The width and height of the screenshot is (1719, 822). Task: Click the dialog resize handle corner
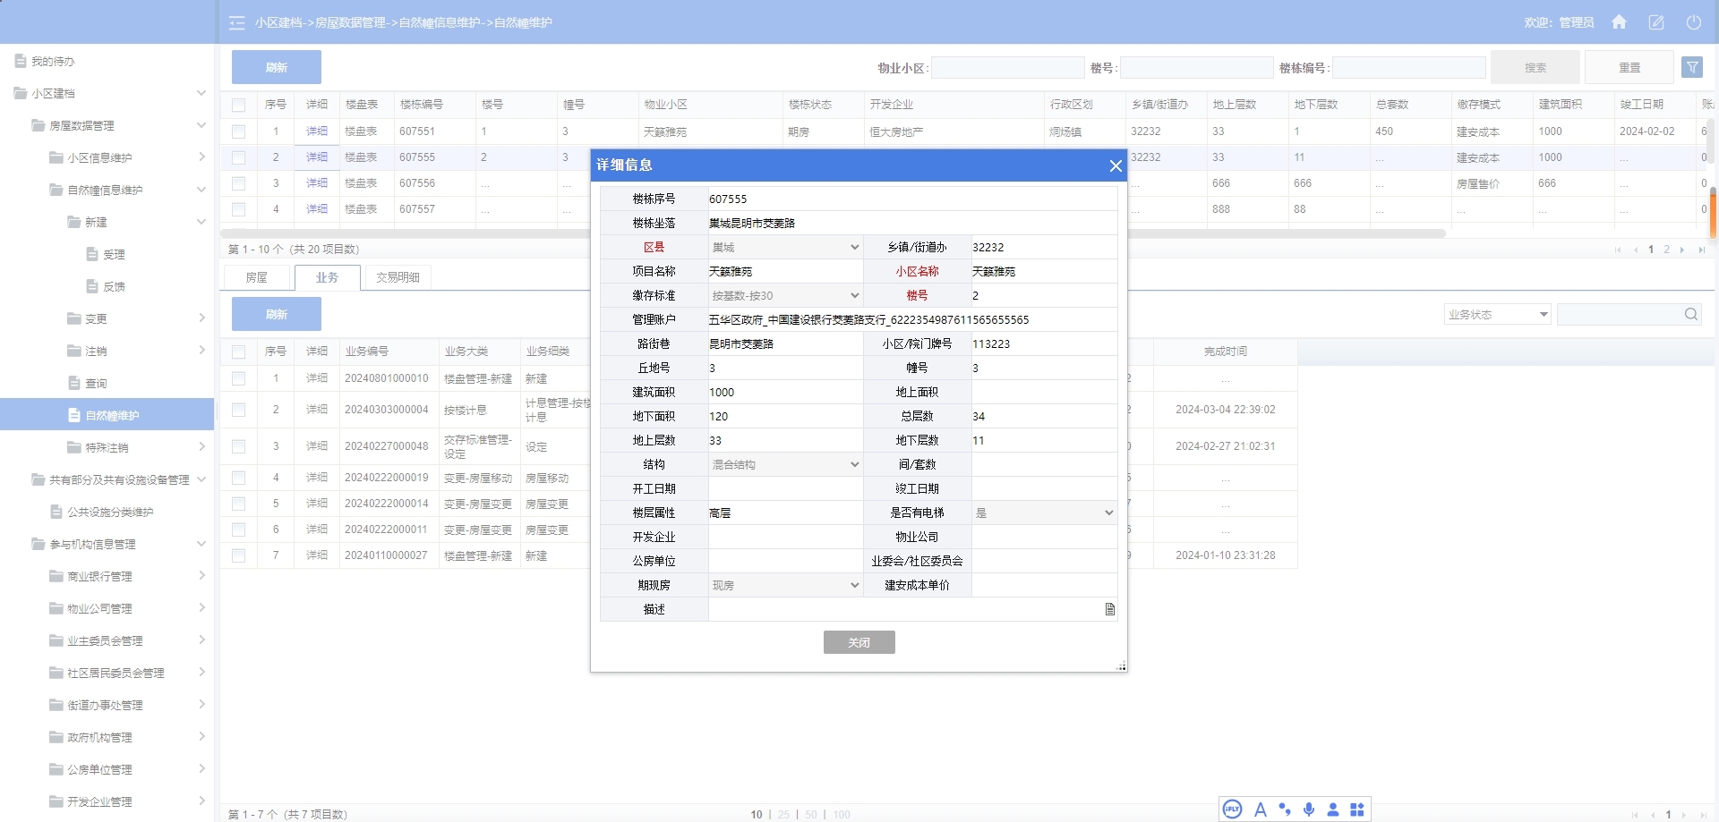pos(1121,665)
